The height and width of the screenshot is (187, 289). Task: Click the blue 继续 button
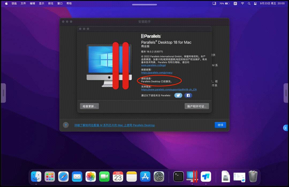click(220, 125)
